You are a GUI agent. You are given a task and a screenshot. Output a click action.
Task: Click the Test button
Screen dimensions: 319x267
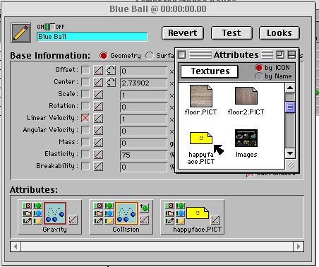(x=231, y=33)
